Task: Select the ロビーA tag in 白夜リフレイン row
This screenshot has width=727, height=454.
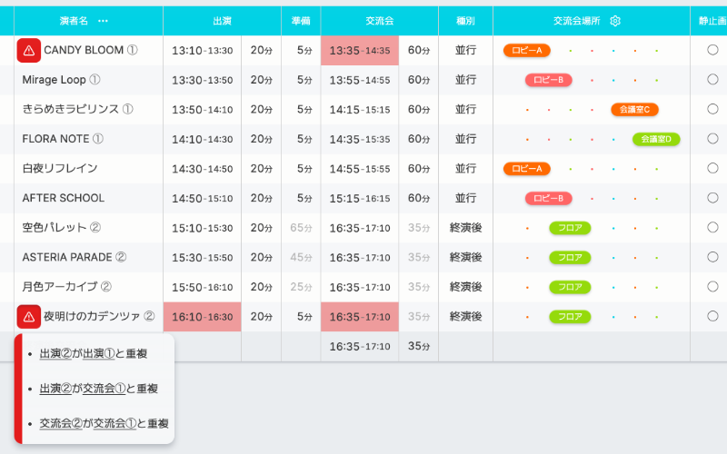Action: [527, 169]
